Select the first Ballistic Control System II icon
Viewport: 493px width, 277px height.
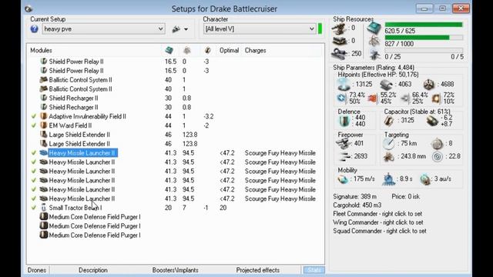pyautogui.click(x=44, y=79)
